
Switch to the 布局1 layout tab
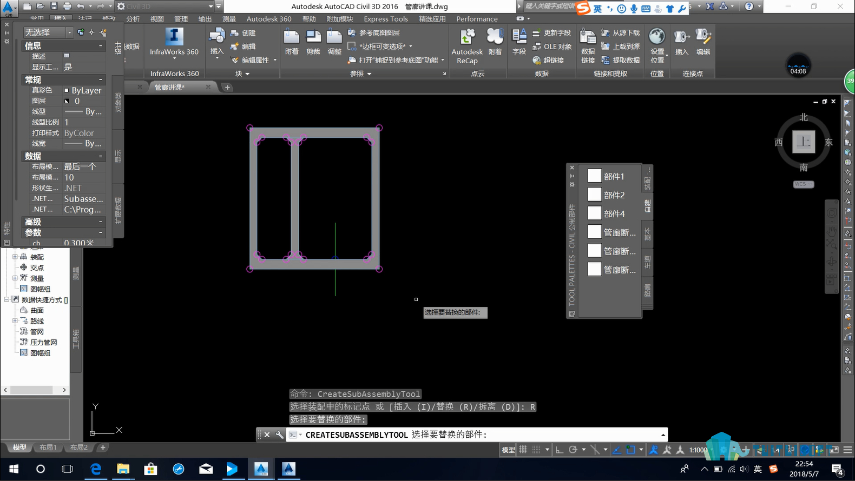[48, 447]
